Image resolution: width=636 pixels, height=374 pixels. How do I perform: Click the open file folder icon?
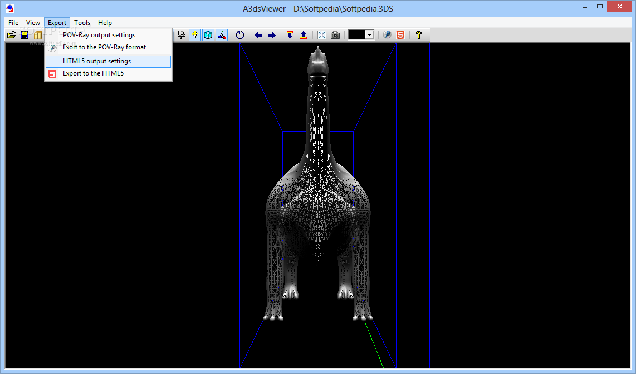(11, 35)
